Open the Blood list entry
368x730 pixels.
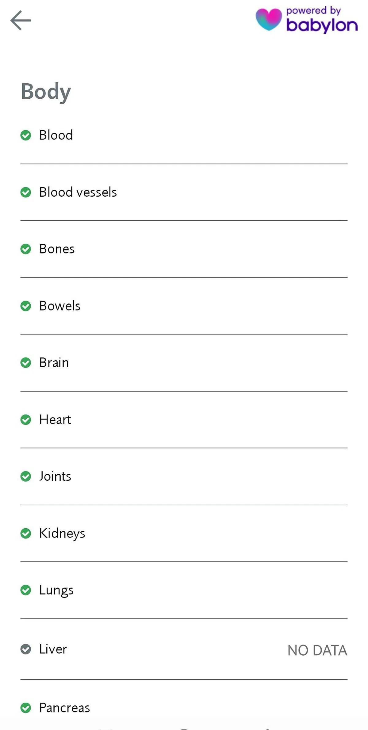coord(56,135)
